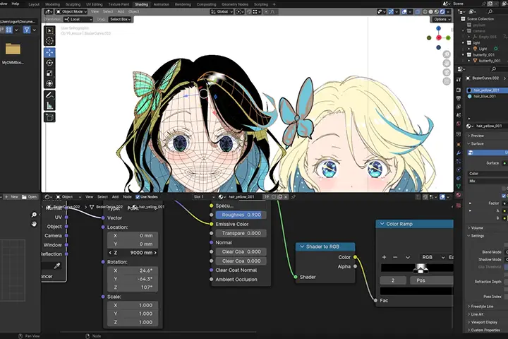Open the Object Mode dropdown
The image size is (508, 339).
[x=71, y=12]
